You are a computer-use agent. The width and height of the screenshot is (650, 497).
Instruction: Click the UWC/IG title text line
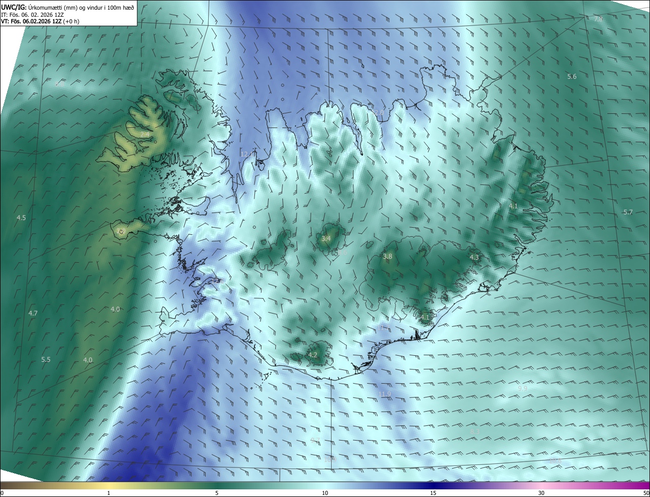68,7
